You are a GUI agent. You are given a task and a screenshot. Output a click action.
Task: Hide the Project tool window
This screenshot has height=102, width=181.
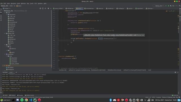(51, 8)
